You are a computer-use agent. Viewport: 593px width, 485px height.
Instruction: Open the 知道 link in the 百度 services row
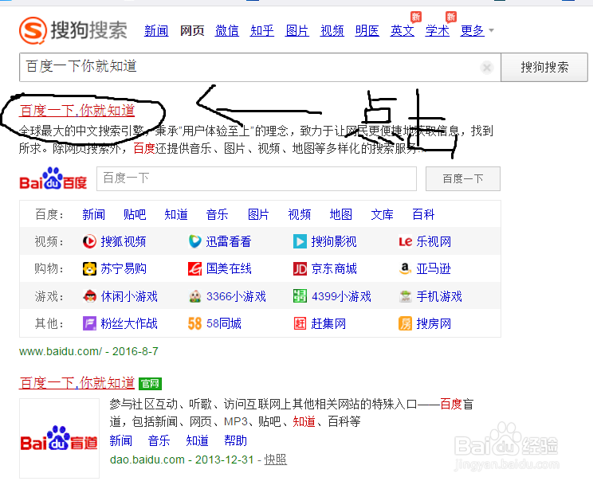click(x=176, y=214)
